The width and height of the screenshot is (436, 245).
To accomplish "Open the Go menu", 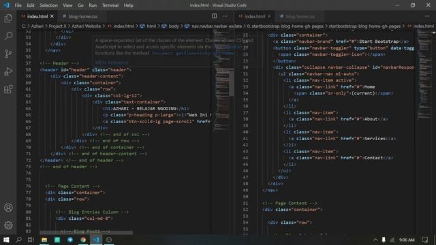I will tap(80, 5).
